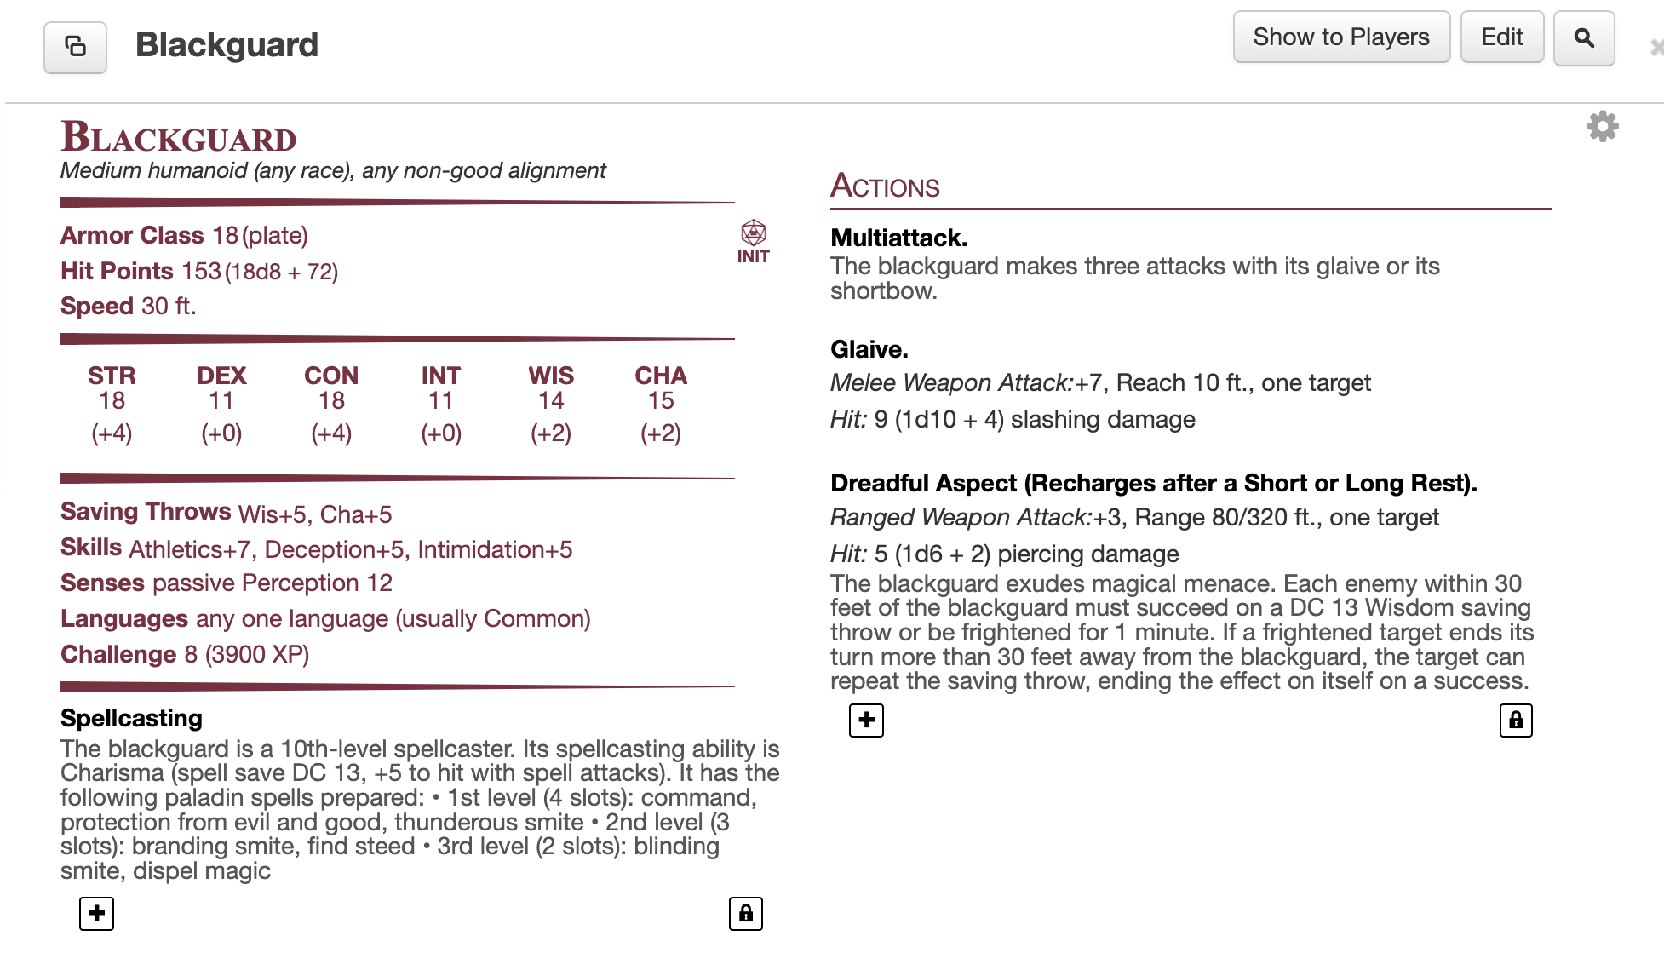Viewport: 1664px width, 976px height.
Task: Toggle the lock icon under Actions section
Action: 1515,720
